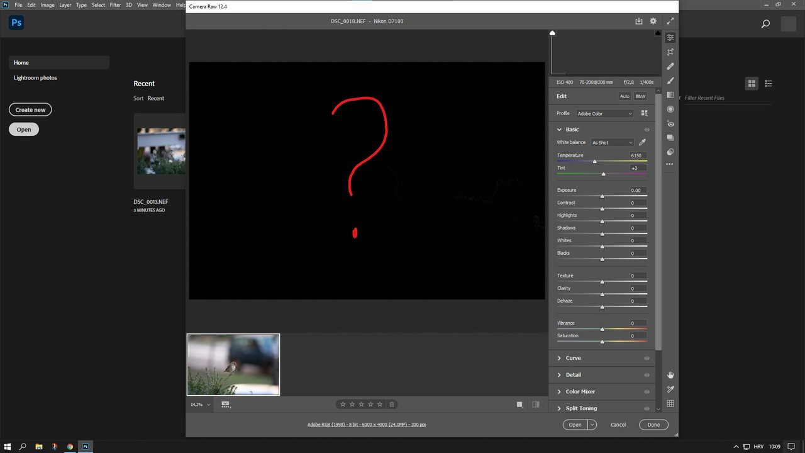Viewport: 805px width, 453px height.
Task: Open the Window menu
Action: [x=162, y=5]
